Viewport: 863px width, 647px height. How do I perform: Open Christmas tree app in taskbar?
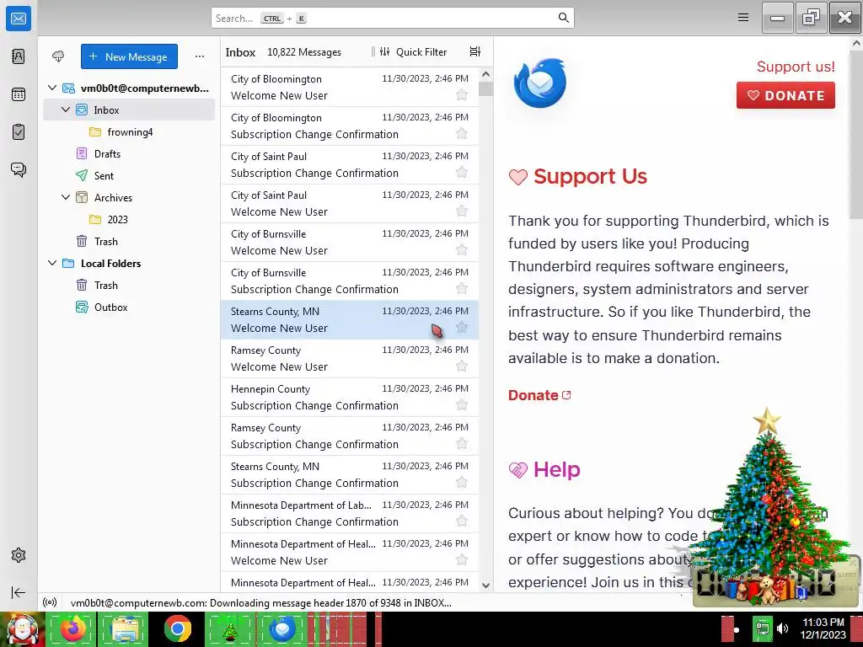click(x=229, y=628)
